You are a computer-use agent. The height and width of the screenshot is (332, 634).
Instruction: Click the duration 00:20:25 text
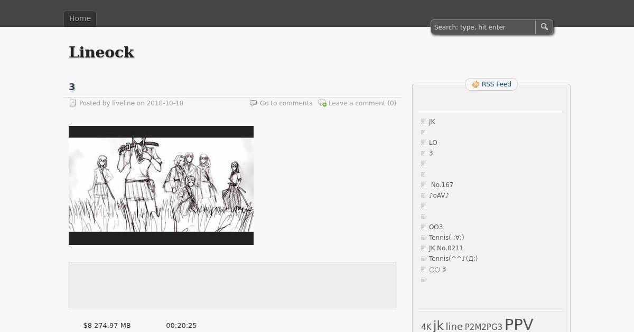tap(181, 326)
